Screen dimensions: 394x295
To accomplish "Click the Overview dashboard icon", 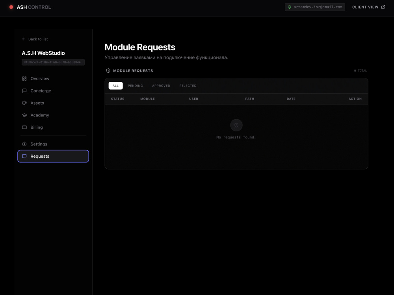I will click(x=24, y=79).
